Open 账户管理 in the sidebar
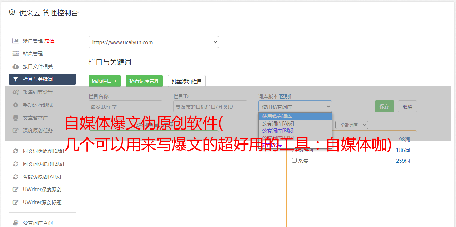This screenshot has width=456, height=227. [32, 41]
